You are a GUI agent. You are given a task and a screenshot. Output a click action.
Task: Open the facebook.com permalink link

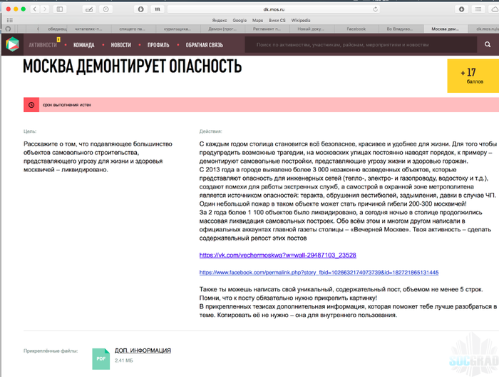319,273
